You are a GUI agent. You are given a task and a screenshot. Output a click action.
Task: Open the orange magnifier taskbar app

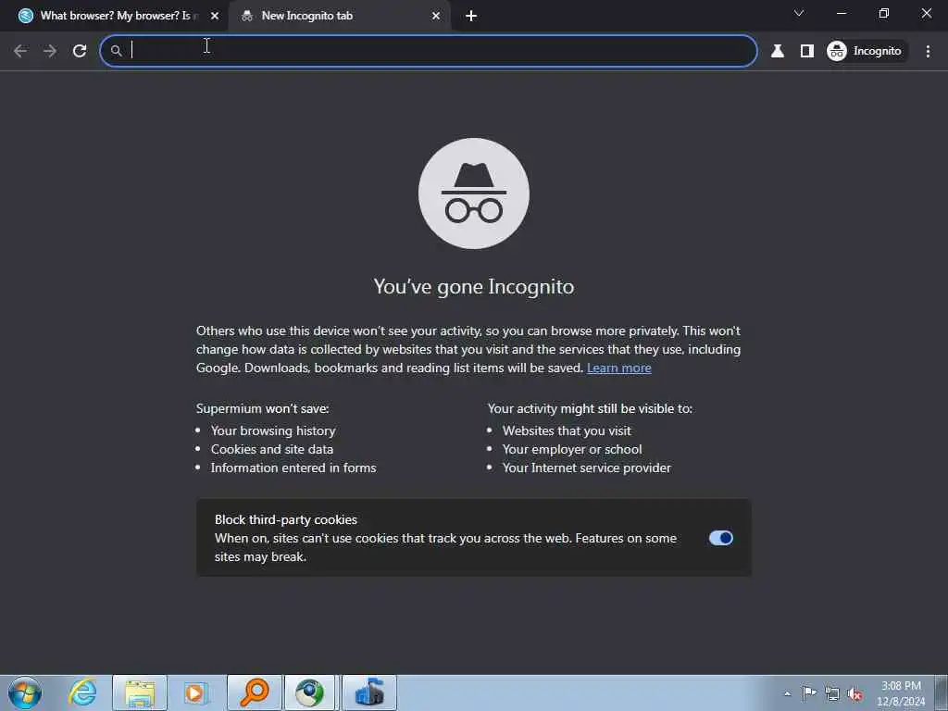[x=255, y=692]
